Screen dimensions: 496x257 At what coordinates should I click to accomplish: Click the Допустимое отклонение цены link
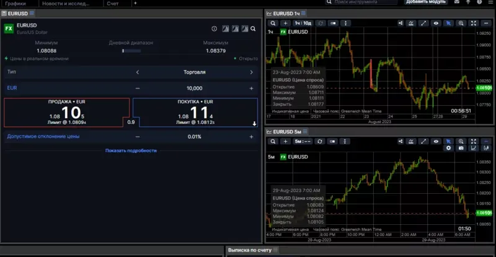coord(43,136)
